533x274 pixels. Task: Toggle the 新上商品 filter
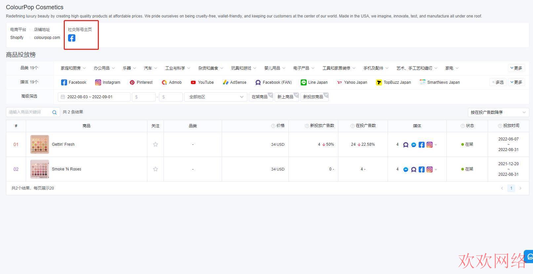tap(287, 97)
